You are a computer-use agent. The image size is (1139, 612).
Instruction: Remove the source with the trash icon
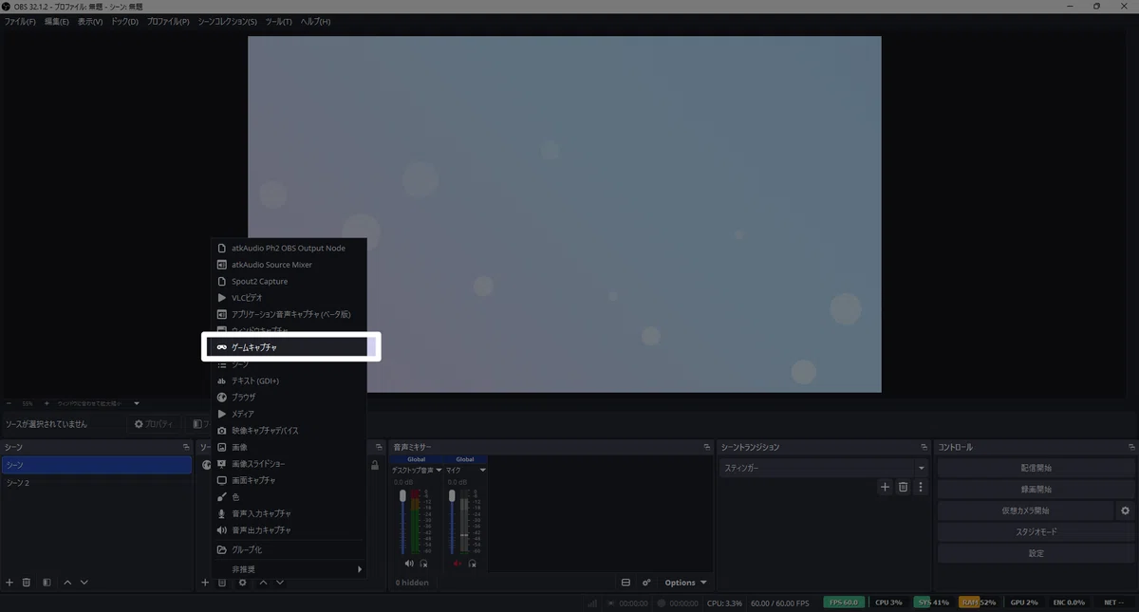(x=222, y=583)
